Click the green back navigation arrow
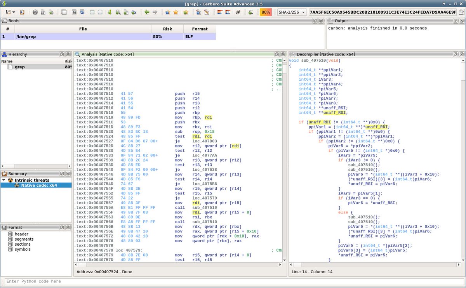 [147, 12]
